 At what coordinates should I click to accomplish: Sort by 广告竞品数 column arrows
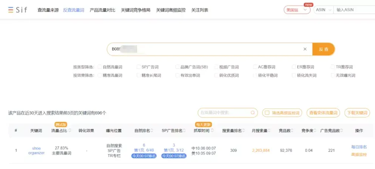pyautogui.click(x=341, y=131)
